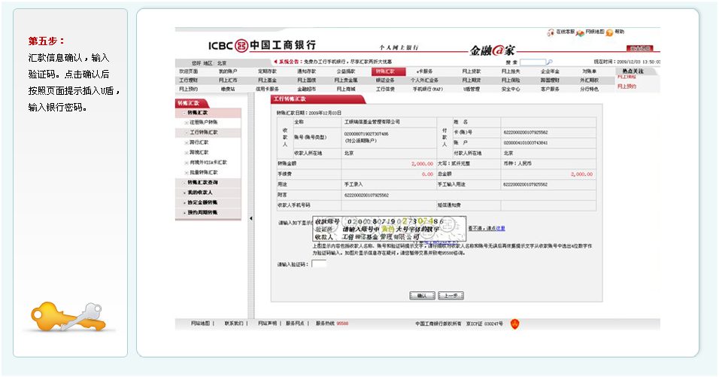719x377 pixels.
Task: Open the 安全中心 menu item
Action: [511, 89]
